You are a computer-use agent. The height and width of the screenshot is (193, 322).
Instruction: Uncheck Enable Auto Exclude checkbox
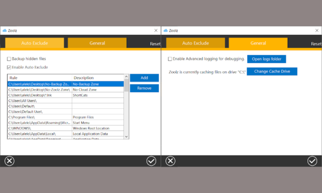point(9,67)
